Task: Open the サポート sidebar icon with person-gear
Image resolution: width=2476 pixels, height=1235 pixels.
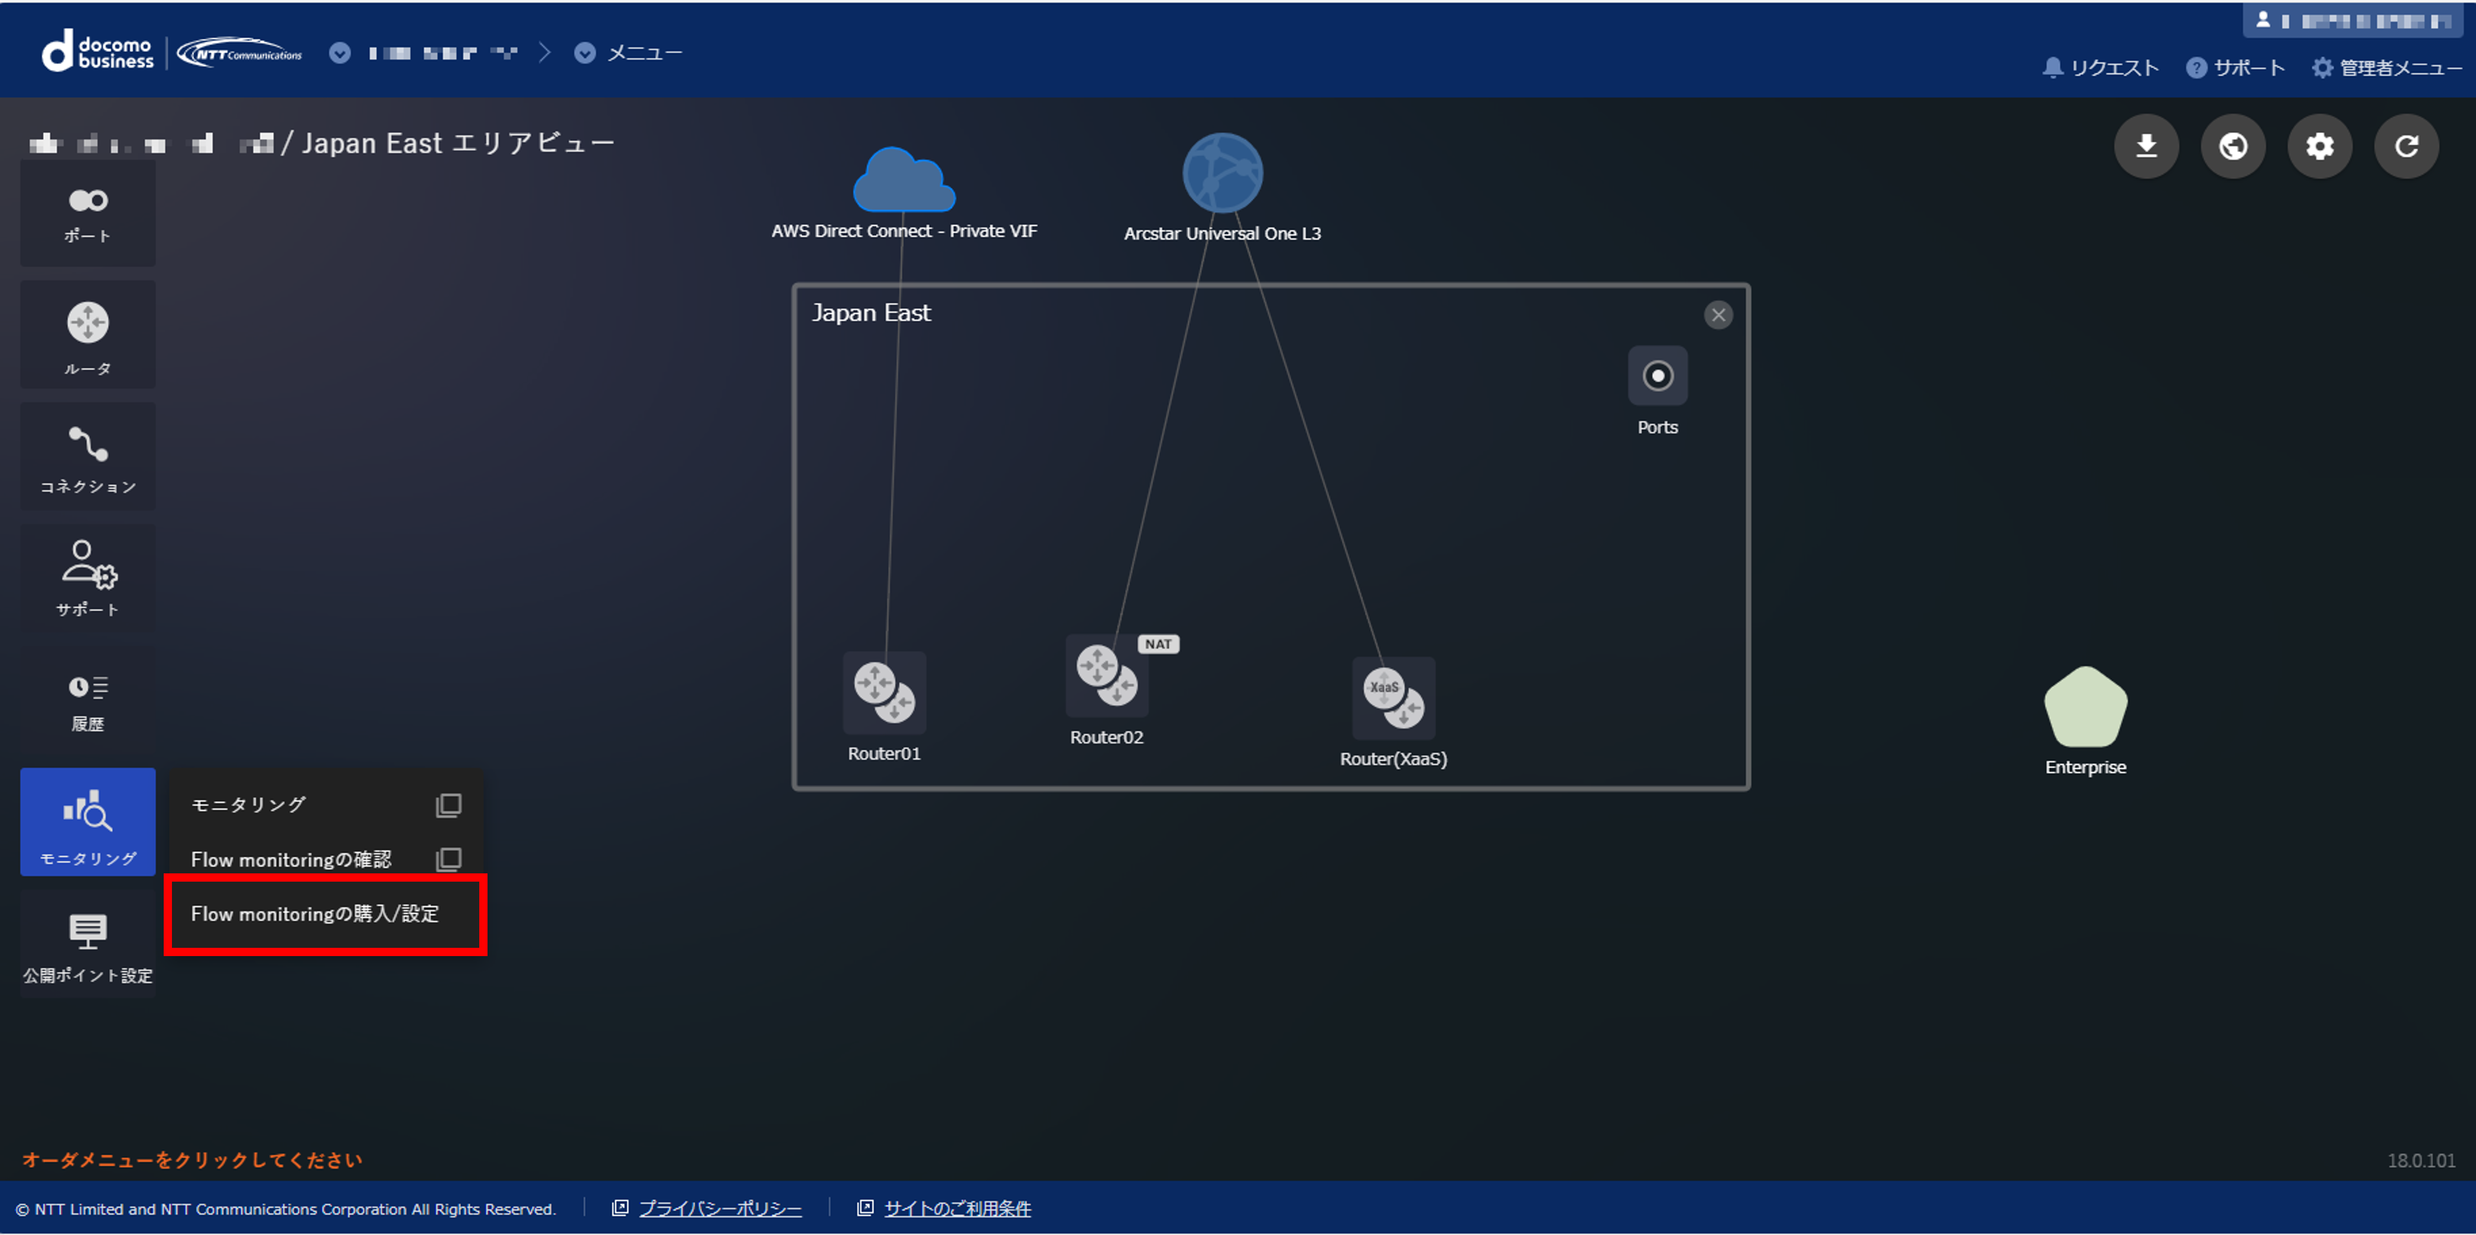Action: pyautogui.click(x=87, y=578)
